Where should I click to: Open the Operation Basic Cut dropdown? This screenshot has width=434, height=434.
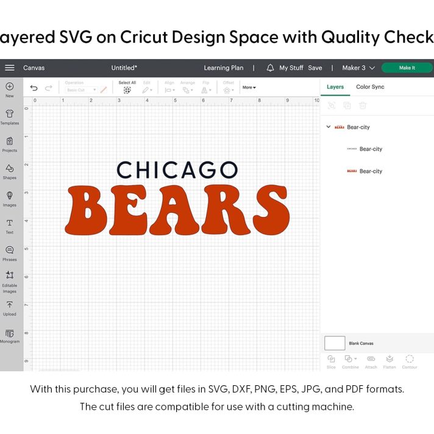81,90
